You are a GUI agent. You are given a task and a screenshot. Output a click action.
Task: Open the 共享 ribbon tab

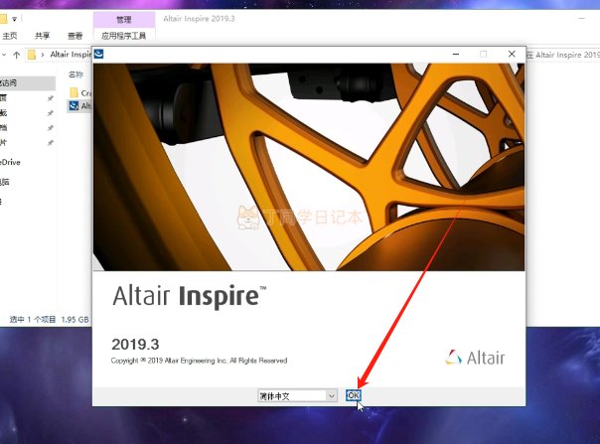click(42, 36)
